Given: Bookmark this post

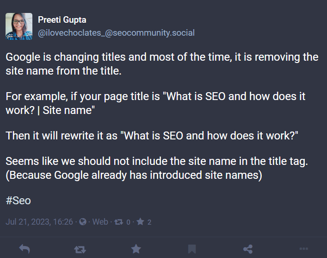Looking at the screenshot, I should coord(192,249).
